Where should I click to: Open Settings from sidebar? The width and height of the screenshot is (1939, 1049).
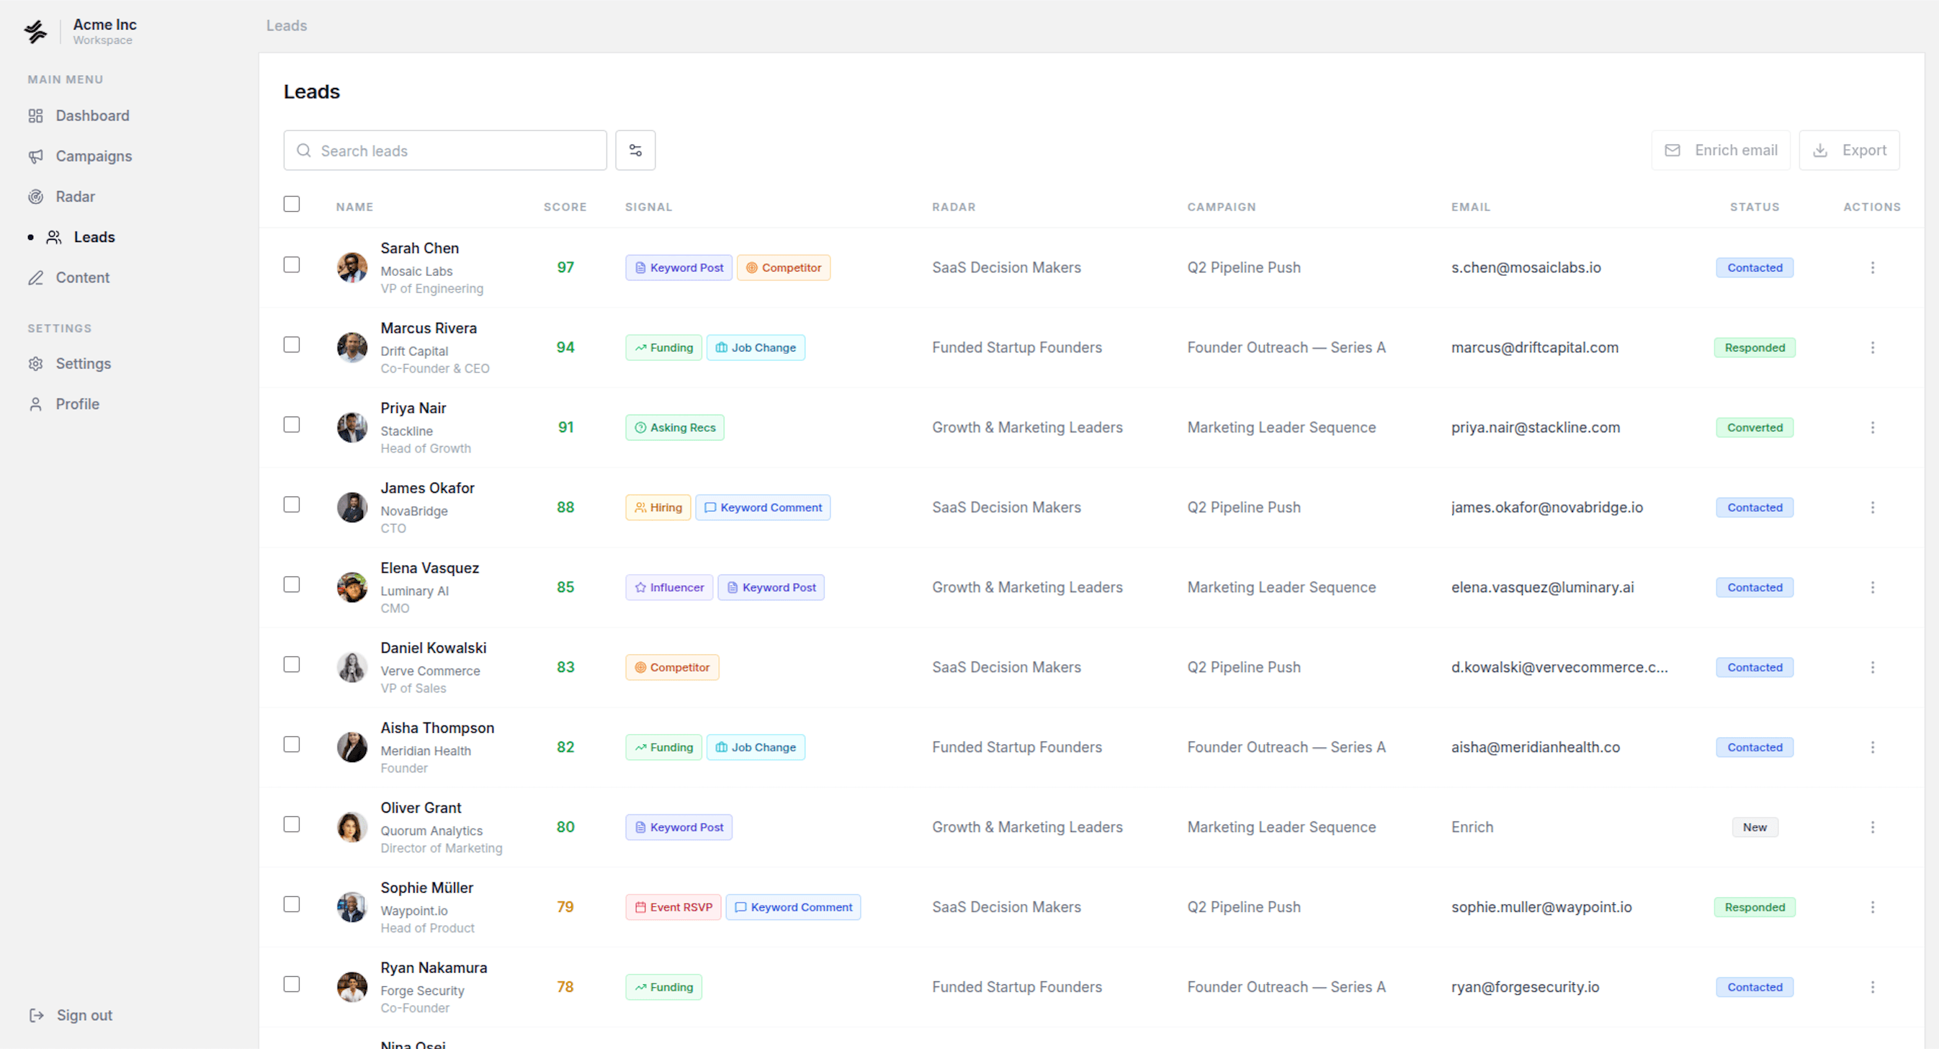pyautogui.click(x=83, y=364)
